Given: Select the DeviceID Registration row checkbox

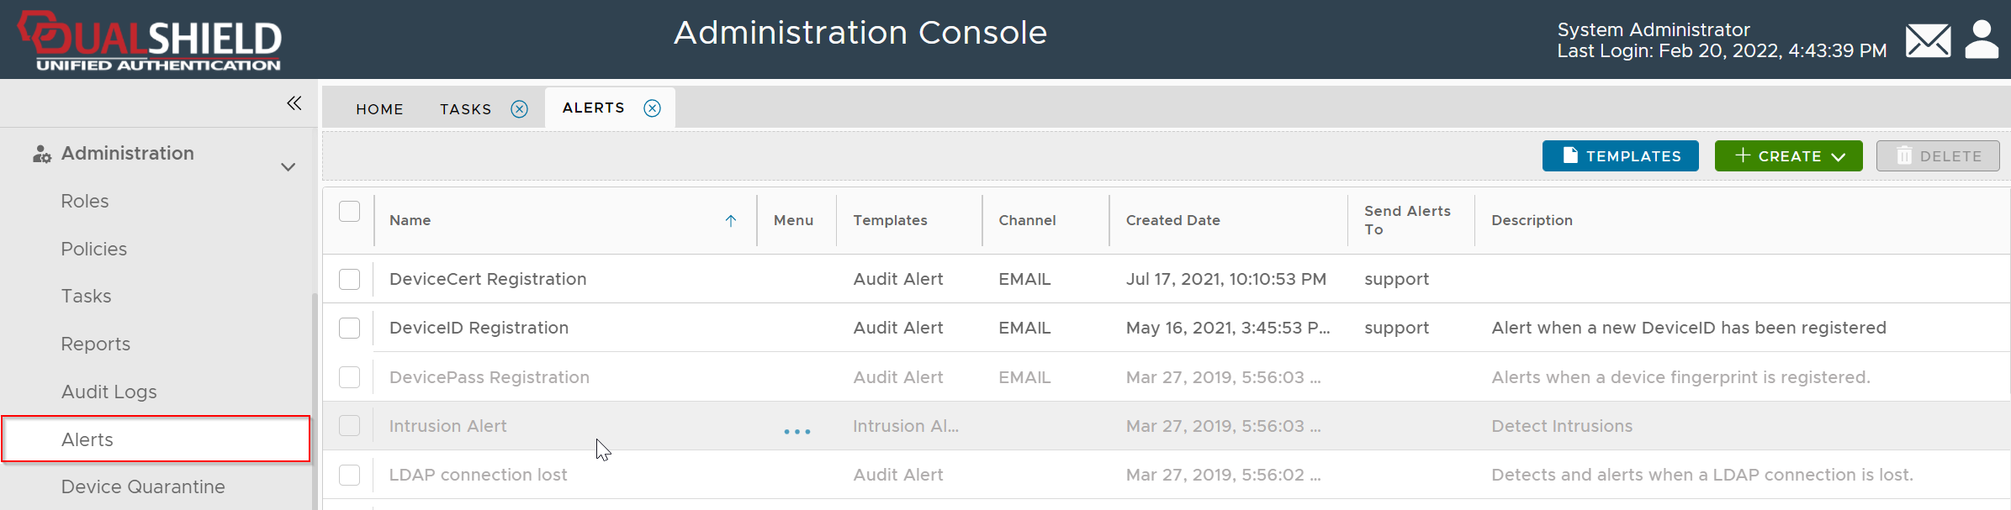Looking at the screenshot, I should click(x=350, y=328).
